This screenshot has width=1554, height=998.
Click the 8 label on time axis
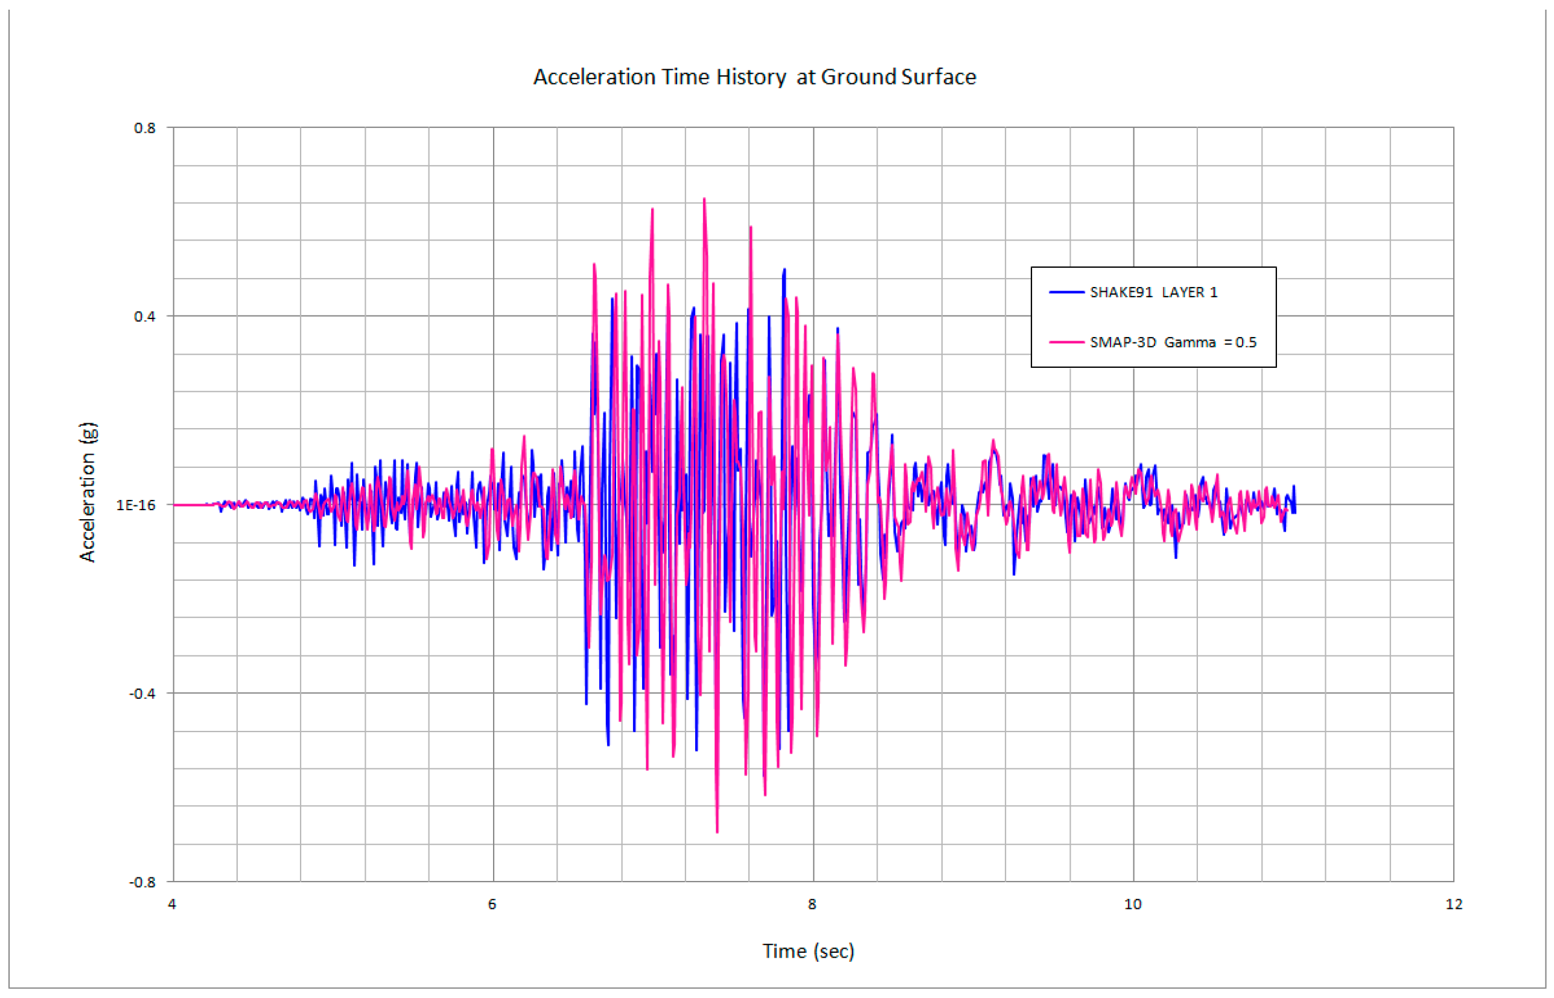pos(812,904)
